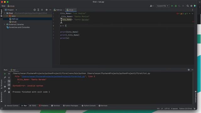Open Services tool window

pyautogui.click(x=103, y=105)
